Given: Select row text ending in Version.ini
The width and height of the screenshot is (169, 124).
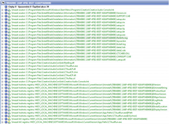Looking at the screenshot, I should point(69,13).
